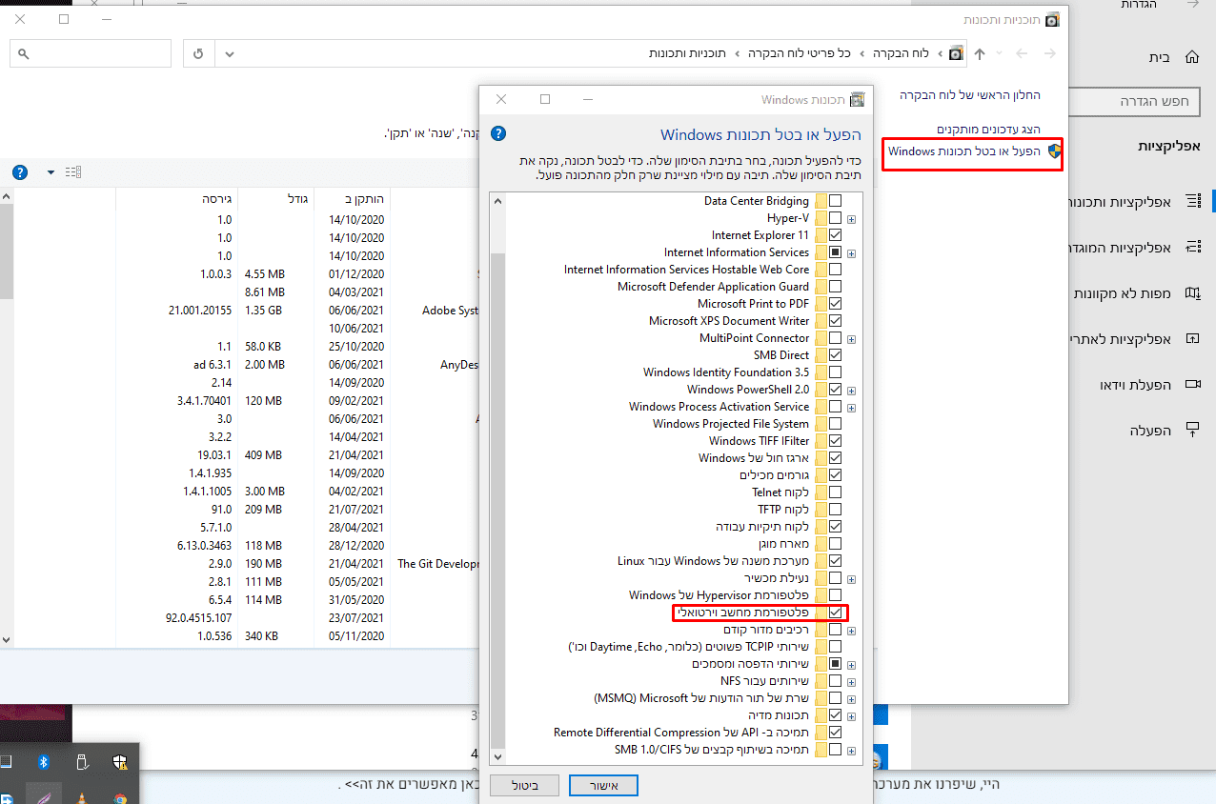The image size is (1216, 804).
Task: Open the החלון הראשי של לוח הבקרה link
Action: coord(971,95)
